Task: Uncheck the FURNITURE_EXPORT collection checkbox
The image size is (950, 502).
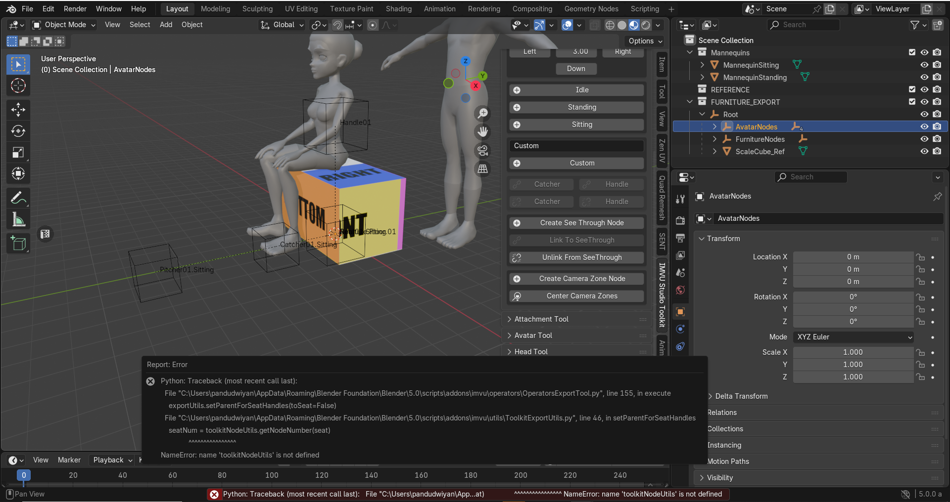Action: [912, 102]
